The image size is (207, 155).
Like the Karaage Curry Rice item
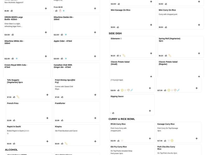click(165, 141)
